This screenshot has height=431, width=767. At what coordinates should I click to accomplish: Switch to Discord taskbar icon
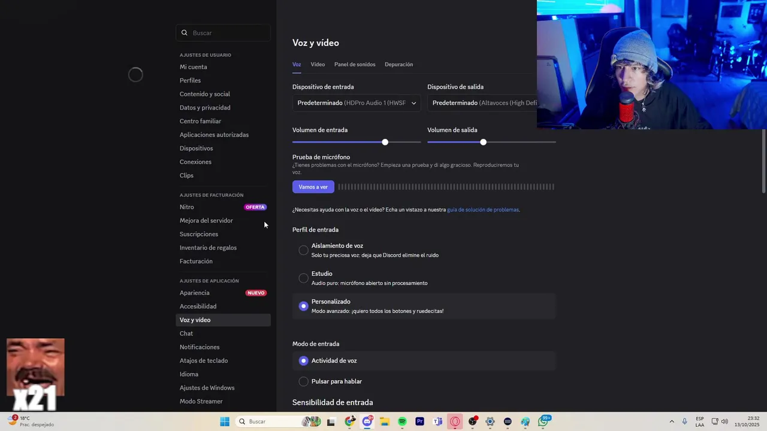click(x=367, y=421)
